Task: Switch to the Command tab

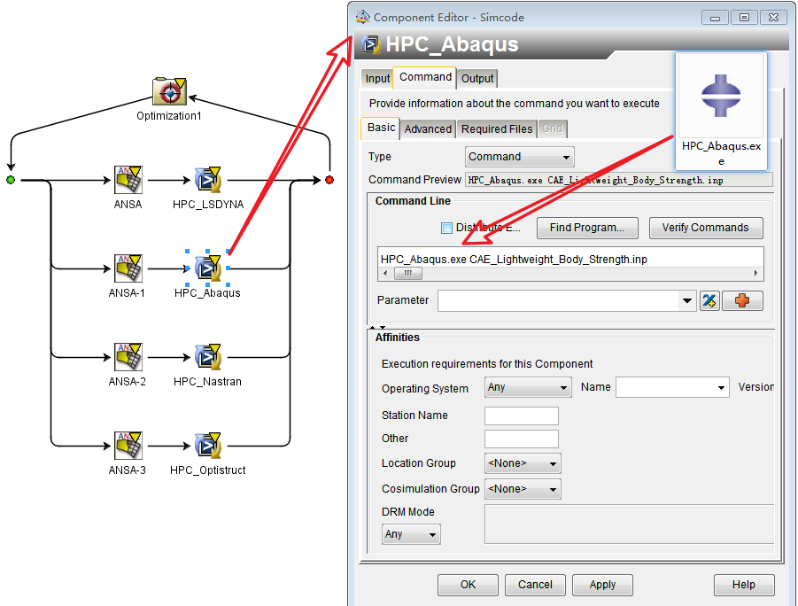Action: pyautogui.click(x=425, y=77)
